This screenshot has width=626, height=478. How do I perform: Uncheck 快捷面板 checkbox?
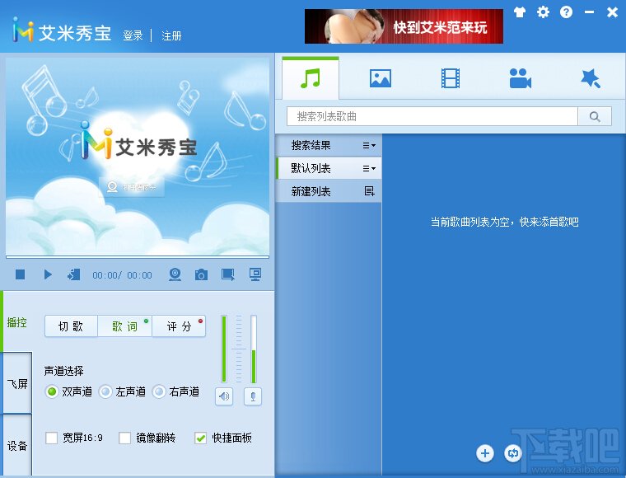(200, 438)
